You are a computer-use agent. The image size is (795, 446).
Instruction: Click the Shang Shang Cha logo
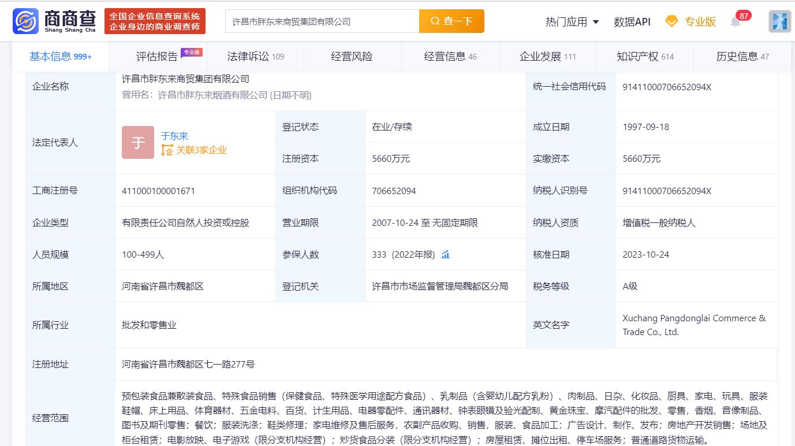point(54,21)
